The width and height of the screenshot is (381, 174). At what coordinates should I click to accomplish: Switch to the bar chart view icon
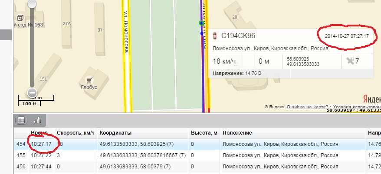click(37, 120)
